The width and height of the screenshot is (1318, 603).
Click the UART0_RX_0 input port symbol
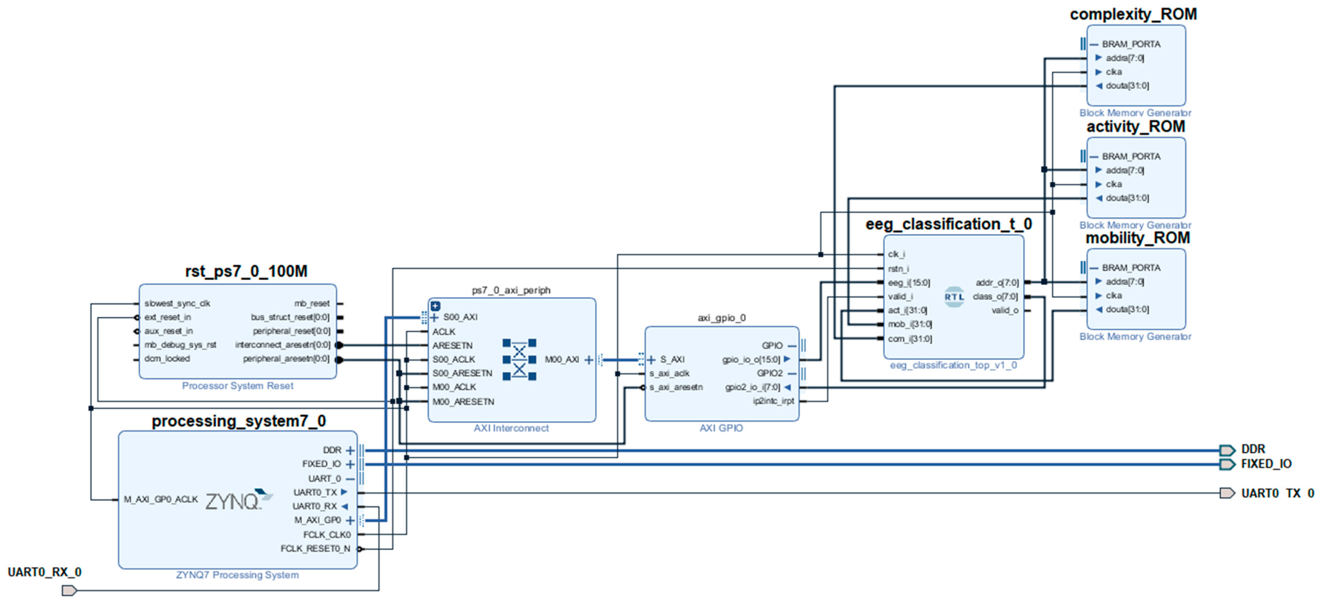pos(69,591)
